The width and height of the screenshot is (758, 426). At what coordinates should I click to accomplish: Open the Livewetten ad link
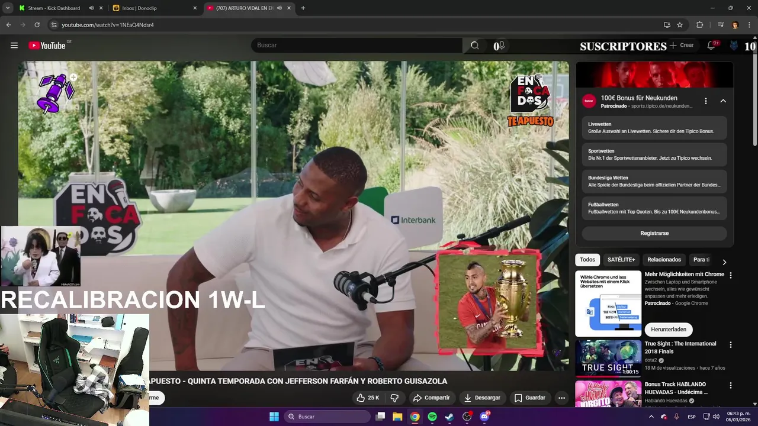pos(654,128)
